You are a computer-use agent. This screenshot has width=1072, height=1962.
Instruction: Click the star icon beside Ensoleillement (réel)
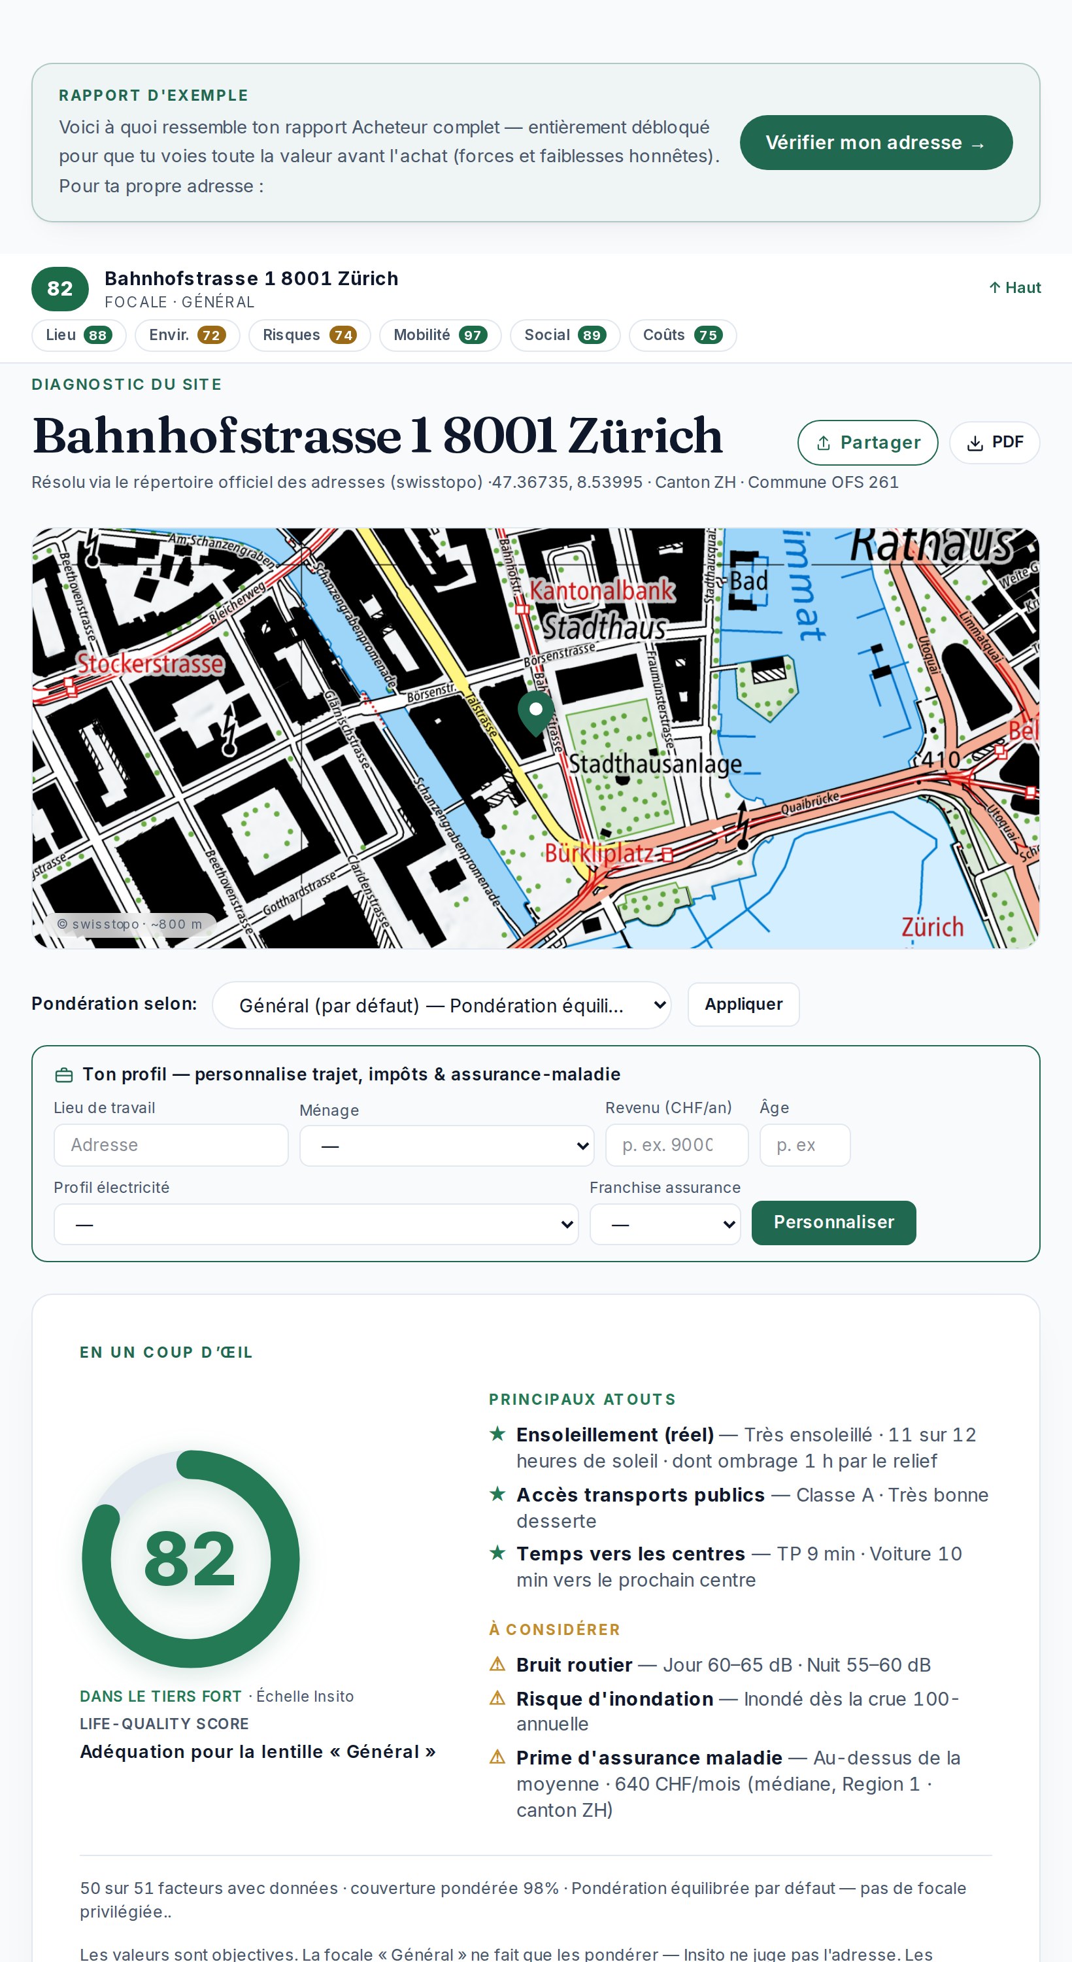(x=497, y=1434)
